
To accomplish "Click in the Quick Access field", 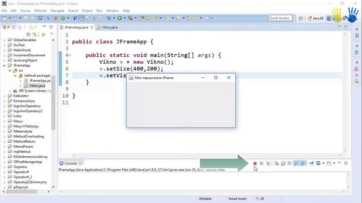I will click(x=281, y=18).
